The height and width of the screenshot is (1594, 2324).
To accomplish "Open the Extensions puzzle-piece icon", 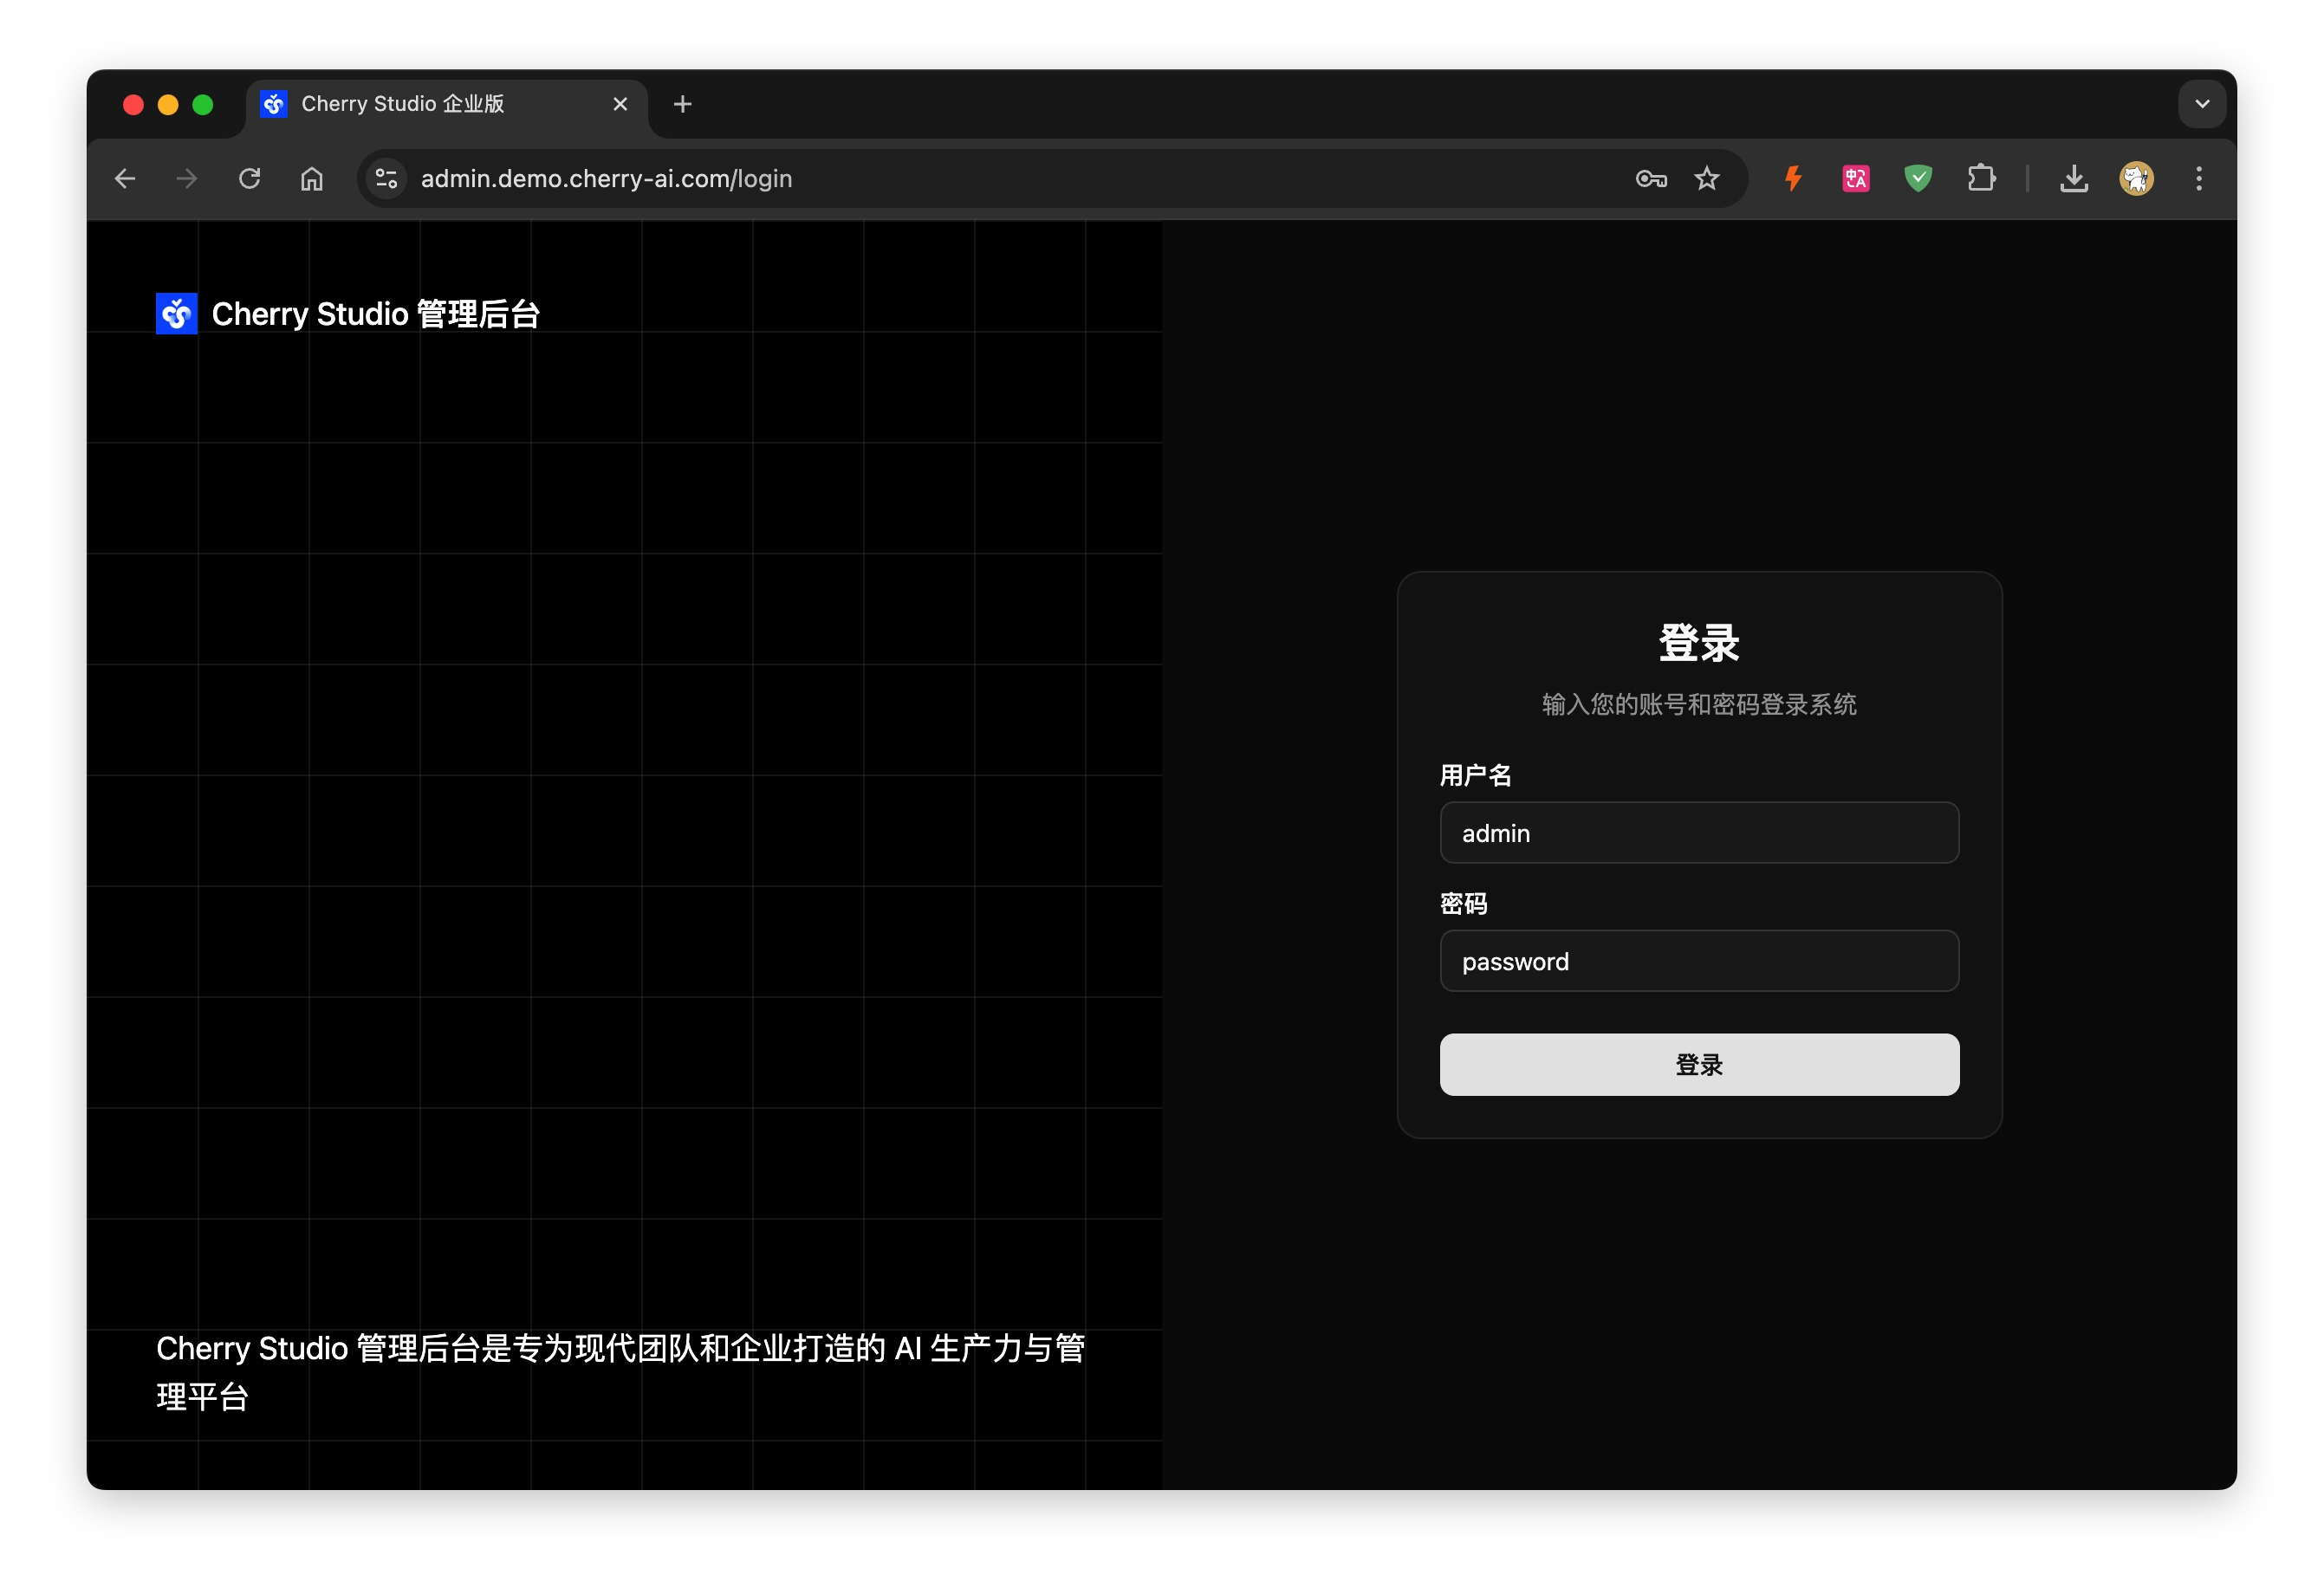I will tap(1982, 178).
